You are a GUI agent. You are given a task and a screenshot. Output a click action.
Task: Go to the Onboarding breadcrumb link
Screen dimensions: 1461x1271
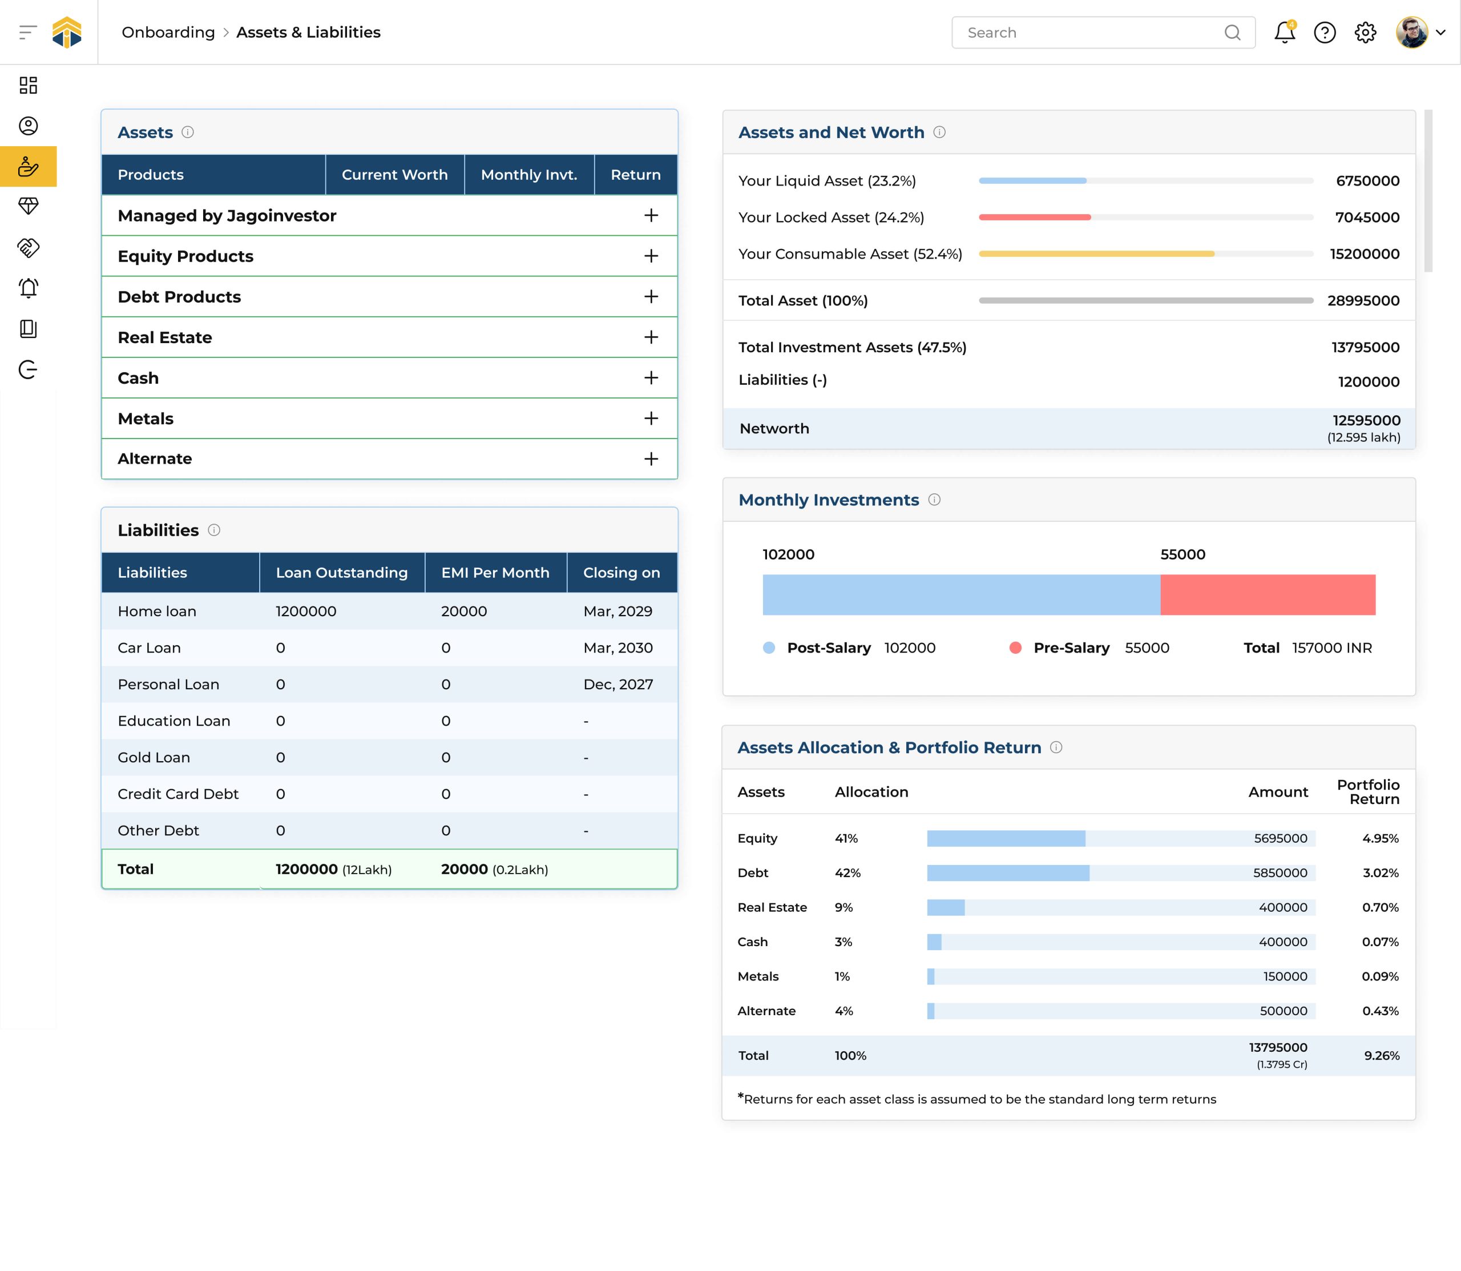[x=168, y=33]
